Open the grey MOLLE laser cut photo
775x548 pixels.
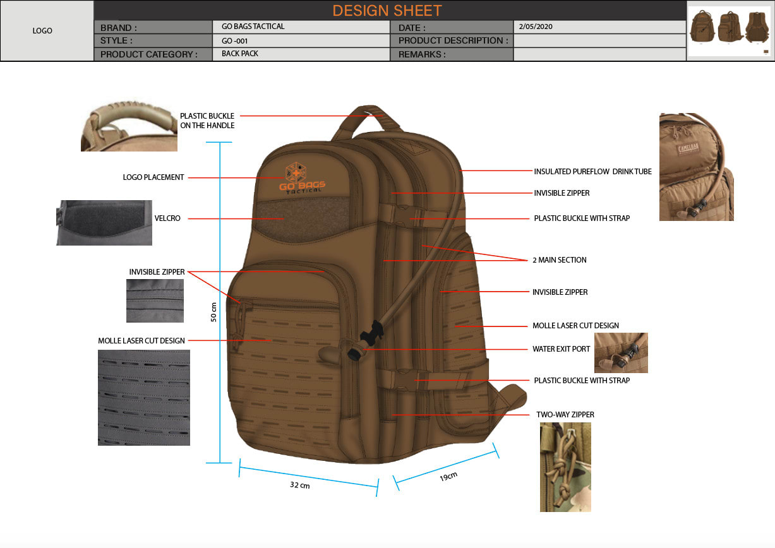coord(144,398)
